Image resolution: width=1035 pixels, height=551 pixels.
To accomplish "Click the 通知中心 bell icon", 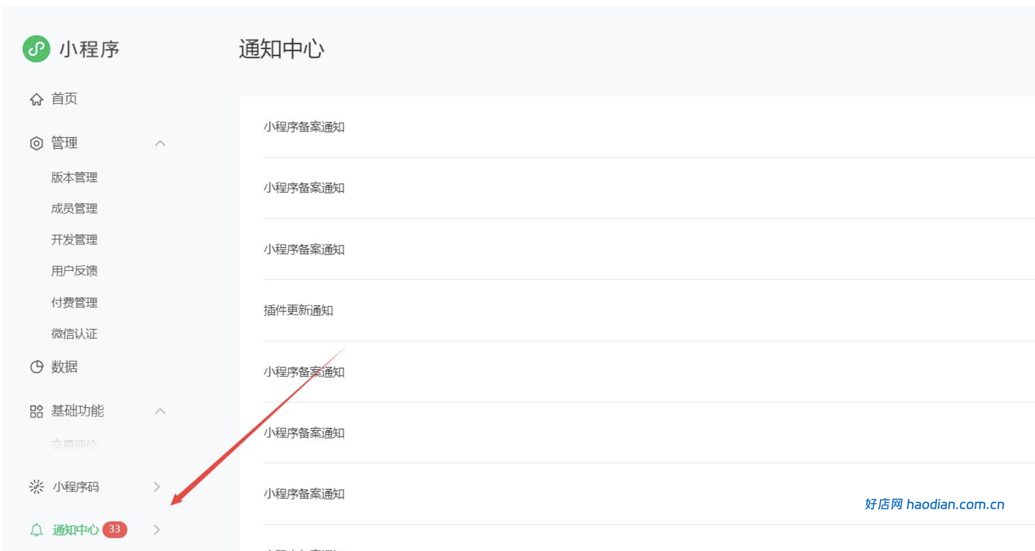I will pyautogui.click(x=36, y=530).
